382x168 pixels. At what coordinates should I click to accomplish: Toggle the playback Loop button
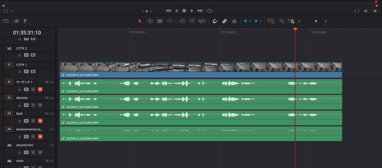tap(209, 11)
